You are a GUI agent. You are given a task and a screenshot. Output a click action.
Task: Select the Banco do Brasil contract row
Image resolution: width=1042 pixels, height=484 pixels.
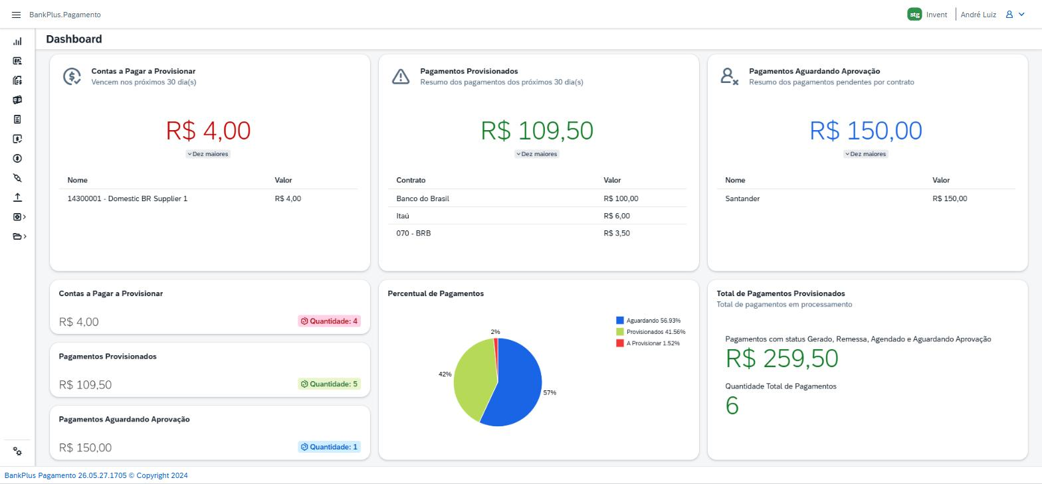(537, 199)
